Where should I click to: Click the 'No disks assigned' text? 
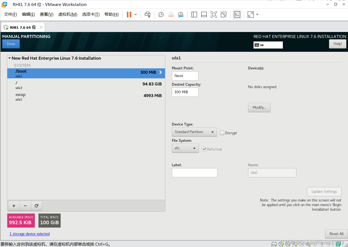click(262, 87)
